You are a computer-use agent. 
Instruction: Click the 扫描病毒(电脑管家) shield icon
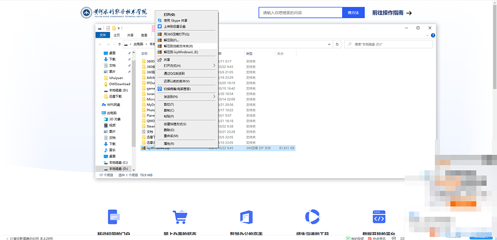[160, 89]
